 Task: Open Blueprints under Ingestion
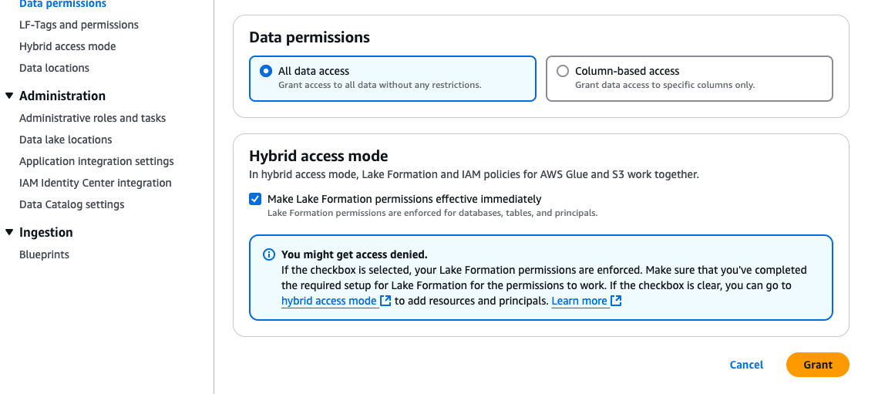[x=45, y=254]
